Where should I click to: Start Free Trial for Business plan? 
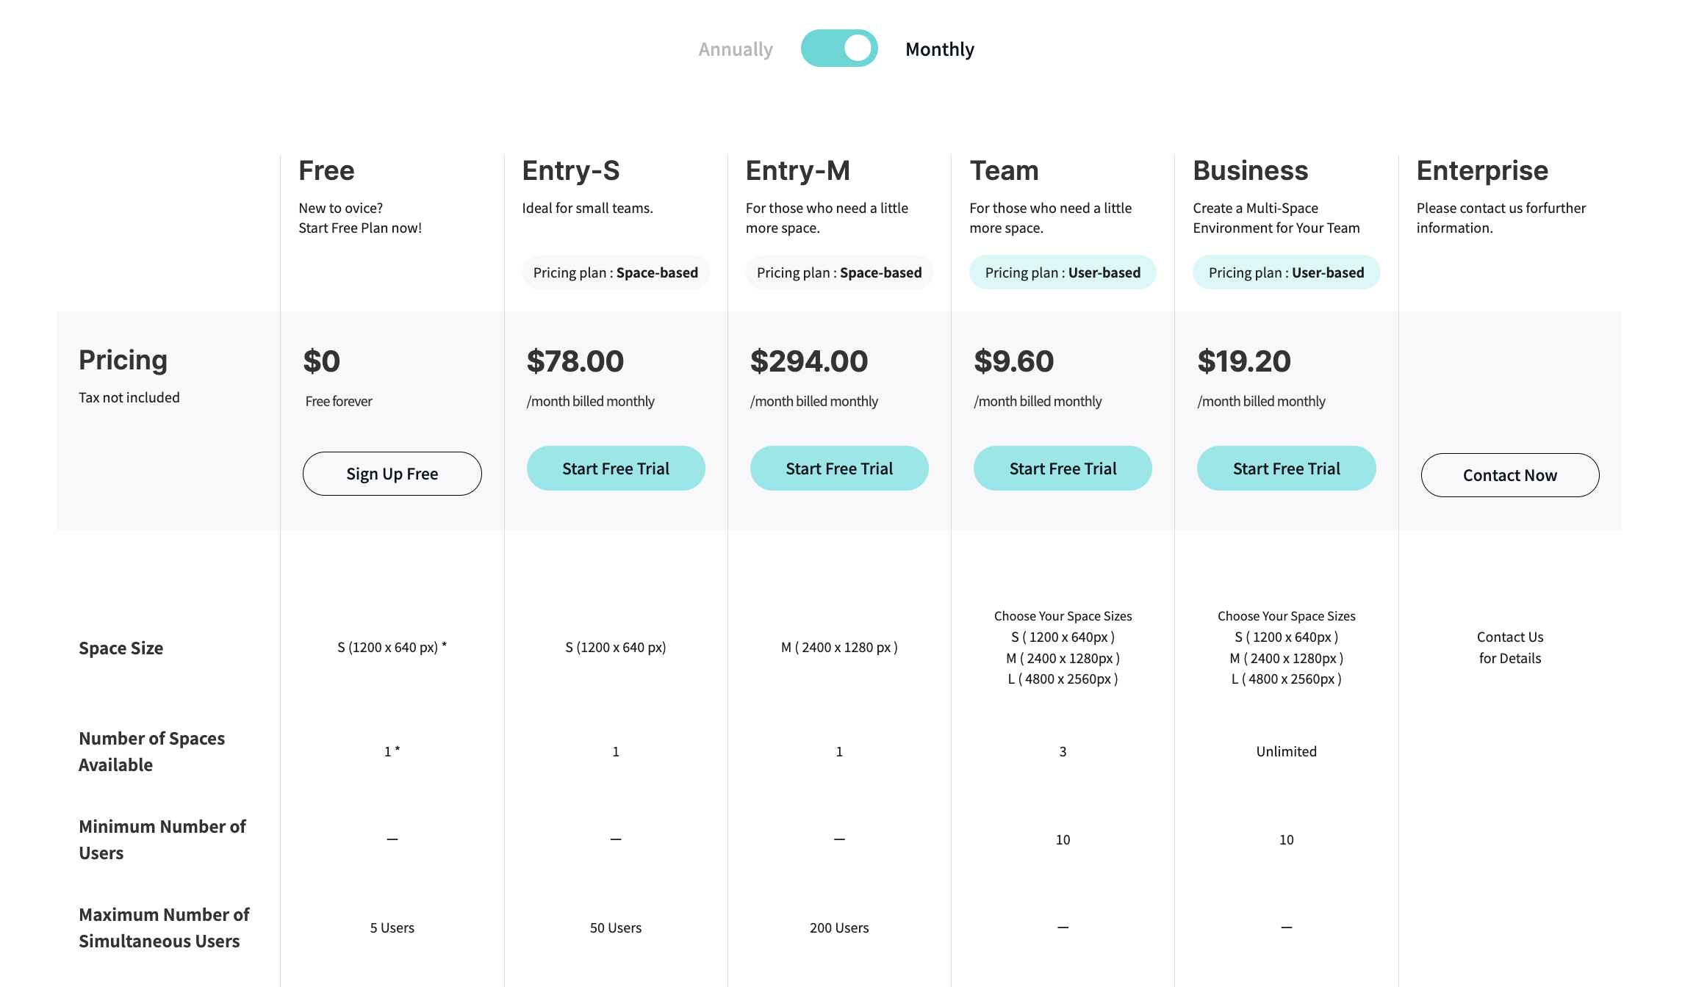pyautogui.click(x=1286, y=469)
